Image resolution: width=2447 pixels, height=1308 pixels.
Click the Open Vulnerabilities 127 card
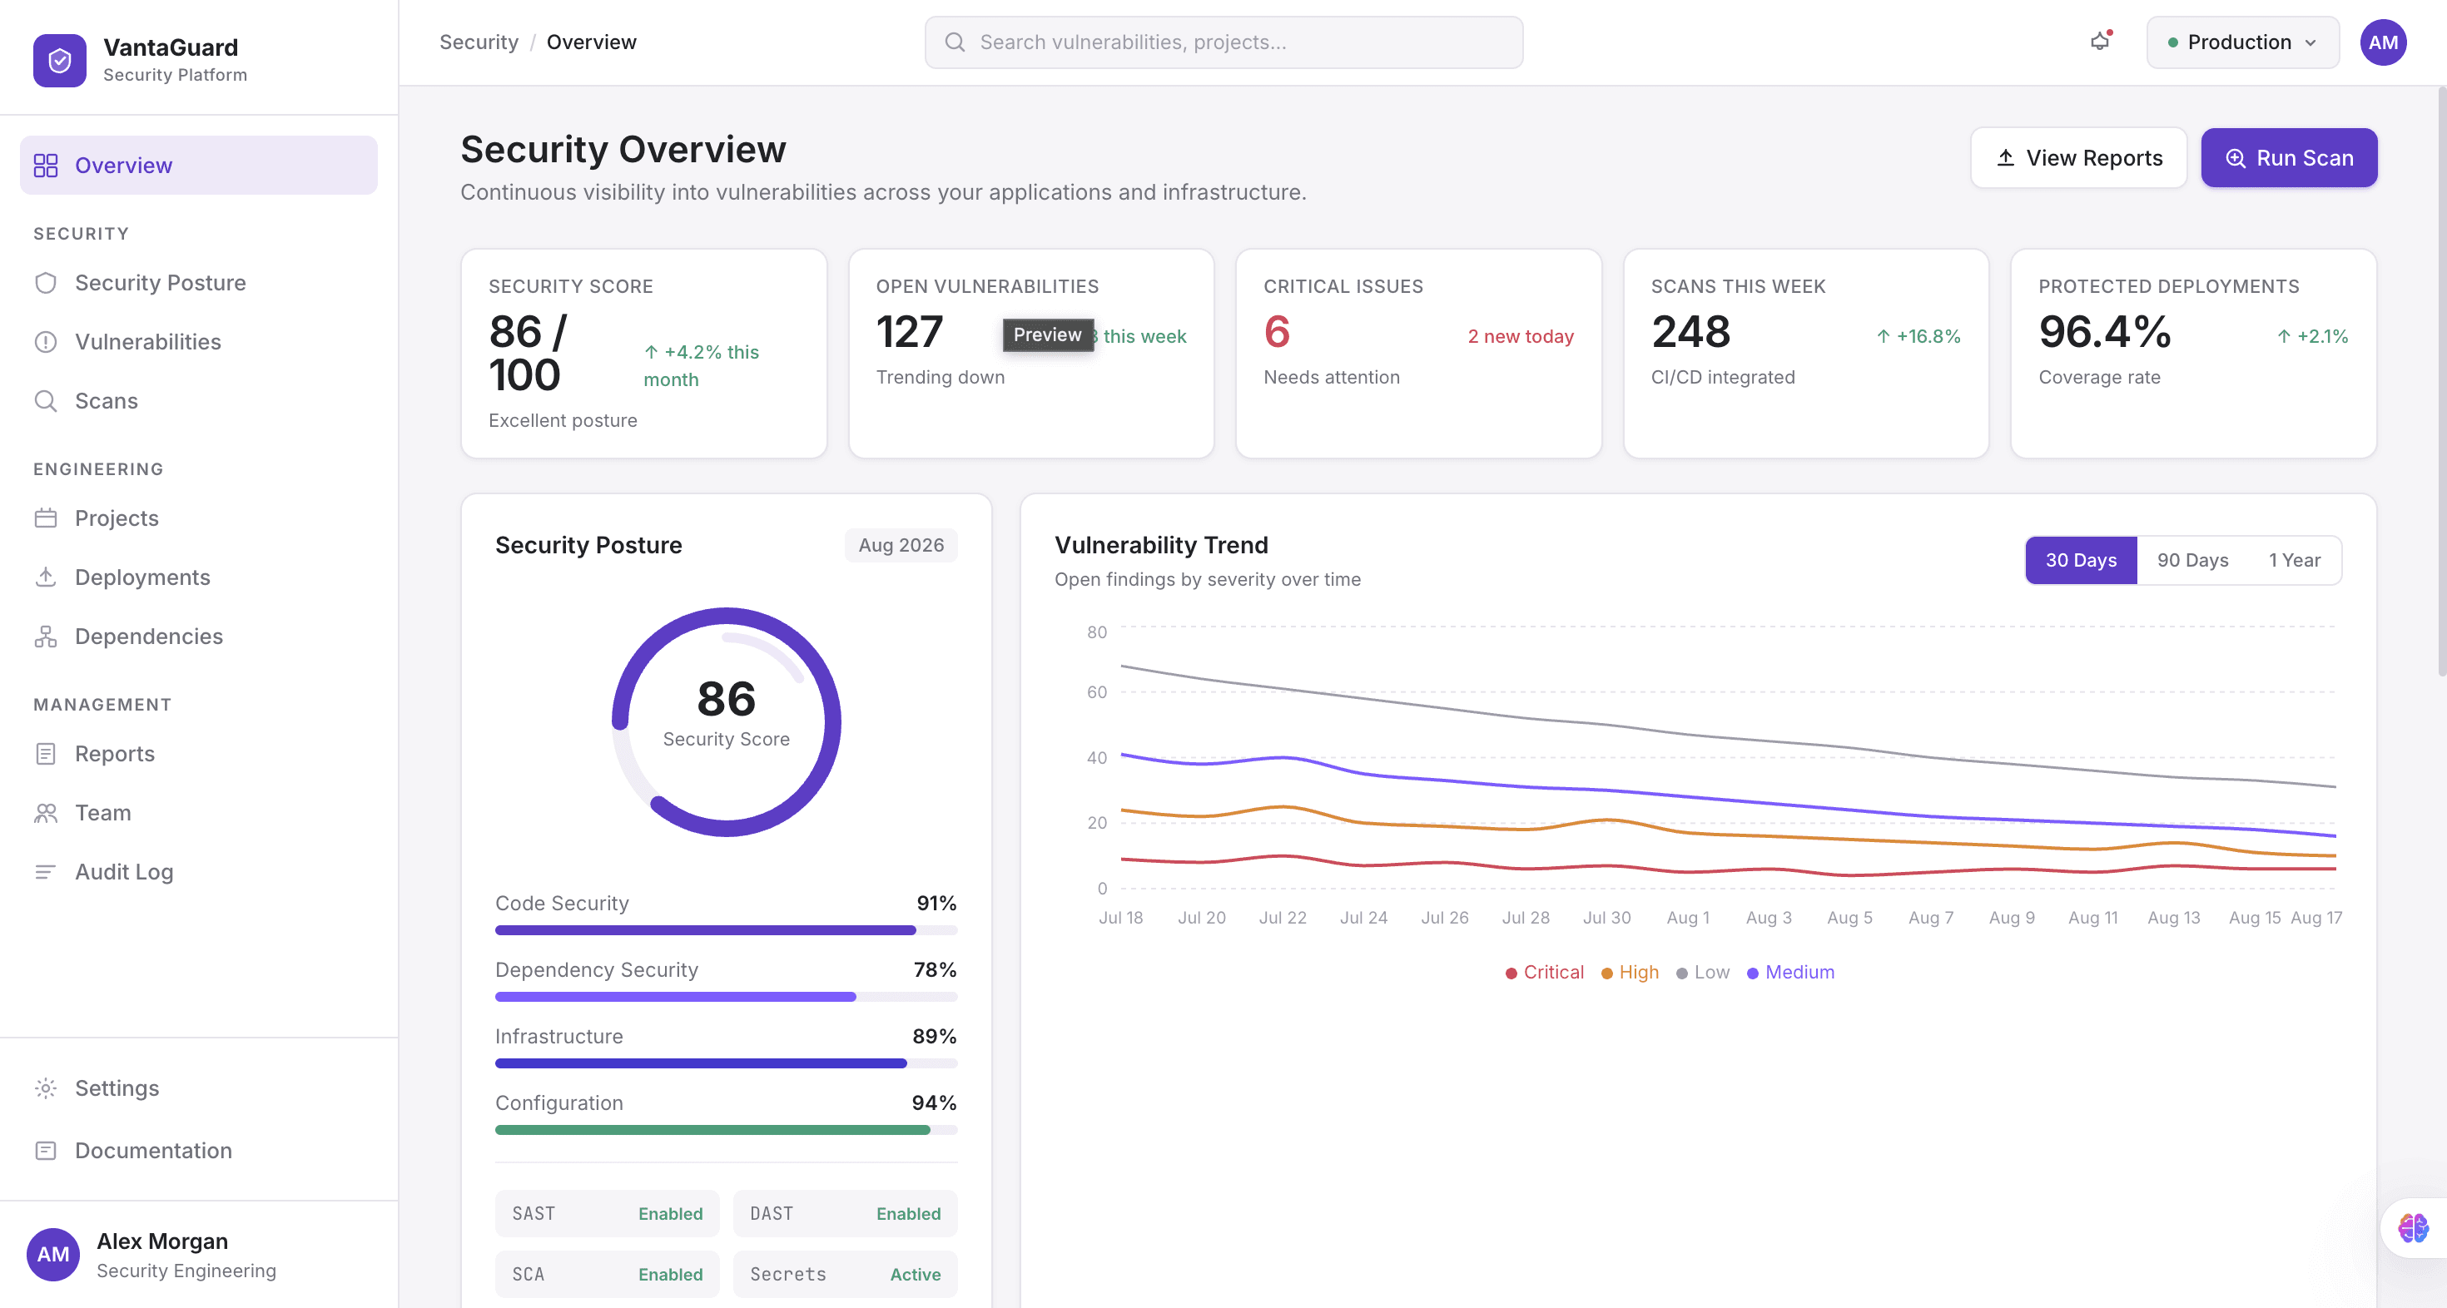click(1030, 354)
